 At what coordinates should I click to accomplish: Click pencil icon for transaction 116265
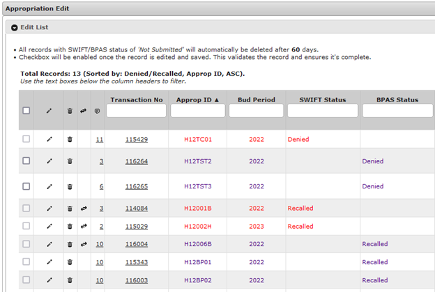(49, 186)
